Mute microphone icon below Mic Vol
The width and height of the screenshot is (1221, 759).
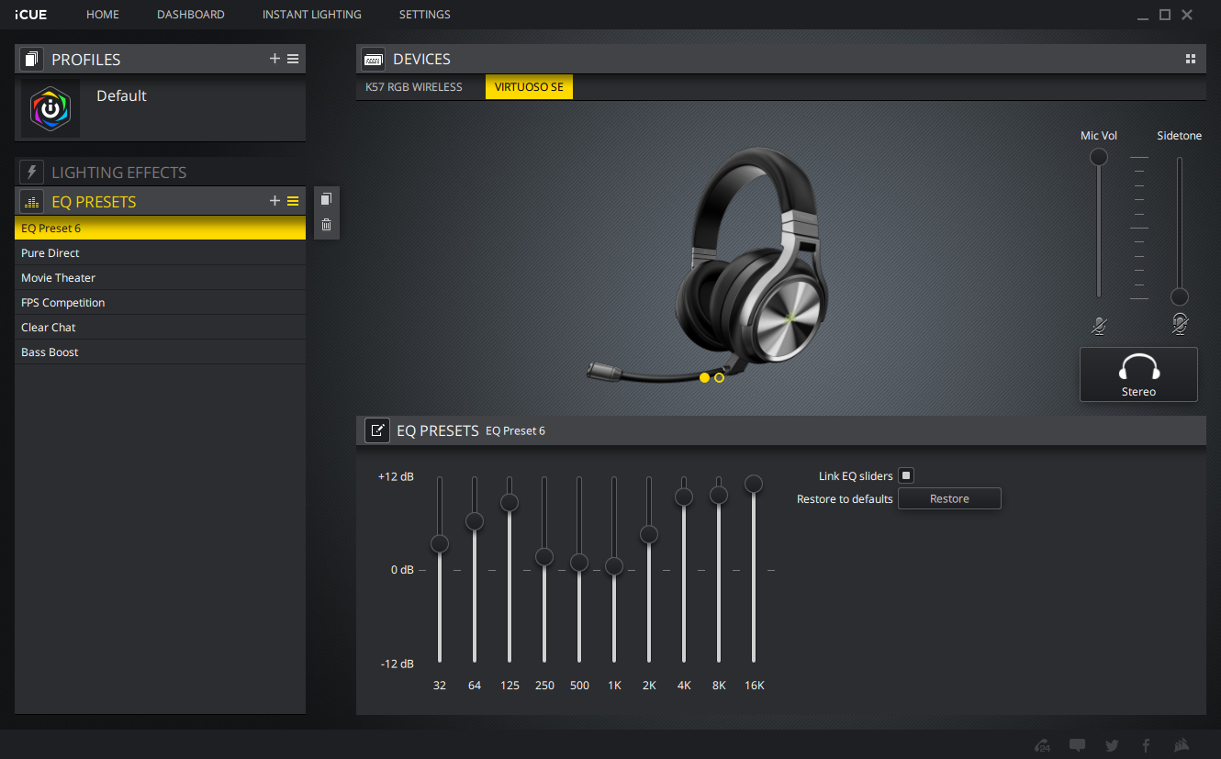point(1099,324)
